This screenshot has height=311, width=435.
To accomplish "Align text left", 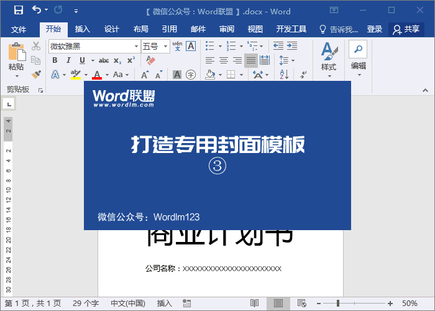I will 210,60.
